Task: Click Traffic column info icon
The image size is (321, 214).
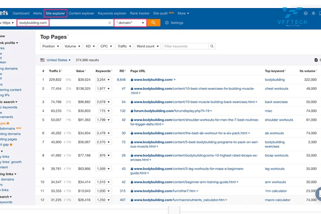Action: tap(62, 71)
